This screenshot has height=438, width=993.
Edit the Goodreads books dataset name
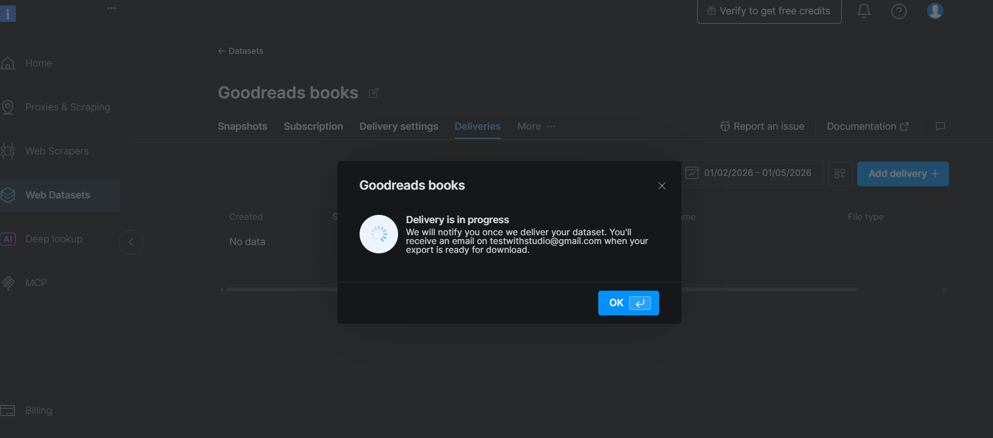[x=373, y=93]
